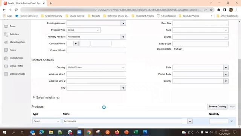Open the County dropdown arrow
Screen dimensions: 241x136
click(x=226, y=81)
